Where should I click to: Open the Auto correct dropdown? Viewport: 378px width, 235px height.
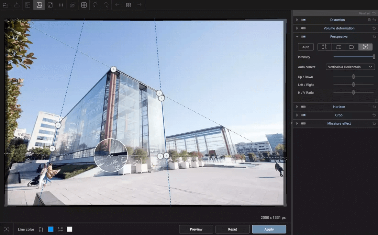350,67
